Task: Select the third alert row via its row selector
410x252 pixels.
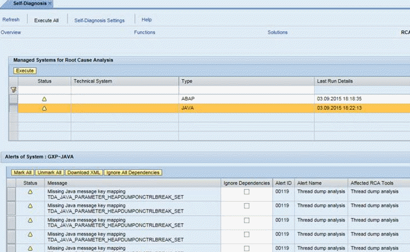Action: point(11,223)
